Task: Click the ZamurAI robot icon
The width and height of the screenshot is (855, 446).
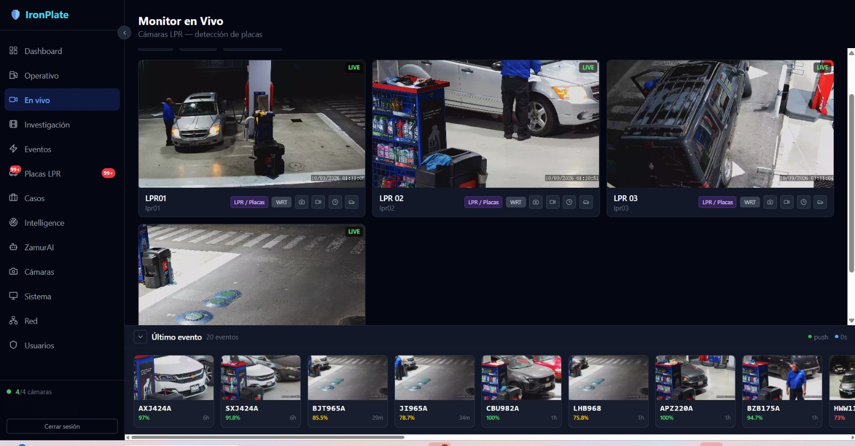Action: point(13,247)
